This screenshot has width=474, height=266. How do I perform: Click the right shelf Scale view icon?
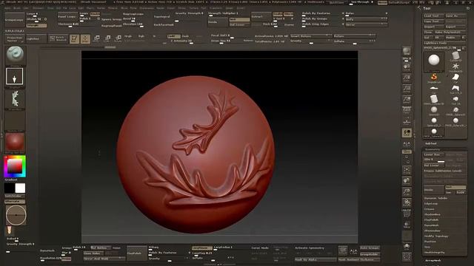pyautogui.click(x=407, y=192)
